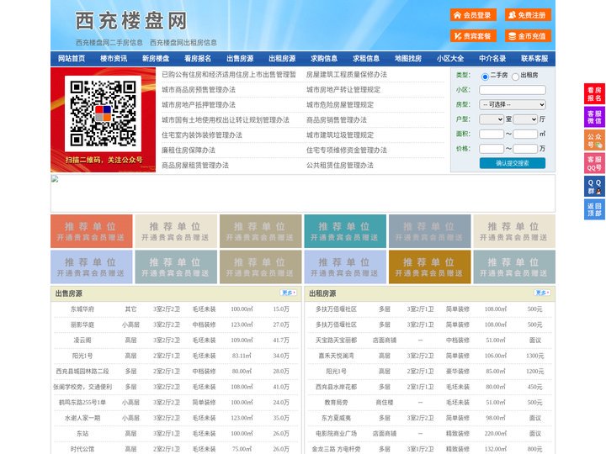Open the 公共租赁住房管理办法 link
606x454 pixels.
(x=340, y=166)
